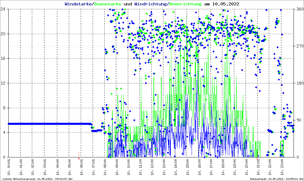Select the 24 label on left axis
The width and height of the screenshot is (304, 181).
coord(4,9)
